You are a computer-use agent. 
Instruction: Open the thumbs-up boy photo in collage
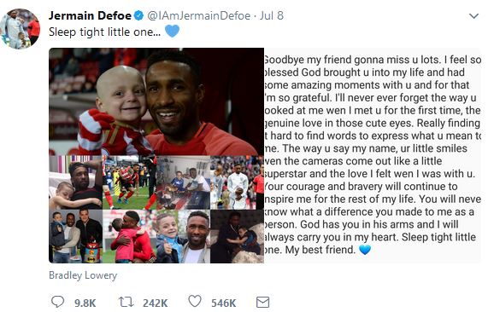click(183, 237)
